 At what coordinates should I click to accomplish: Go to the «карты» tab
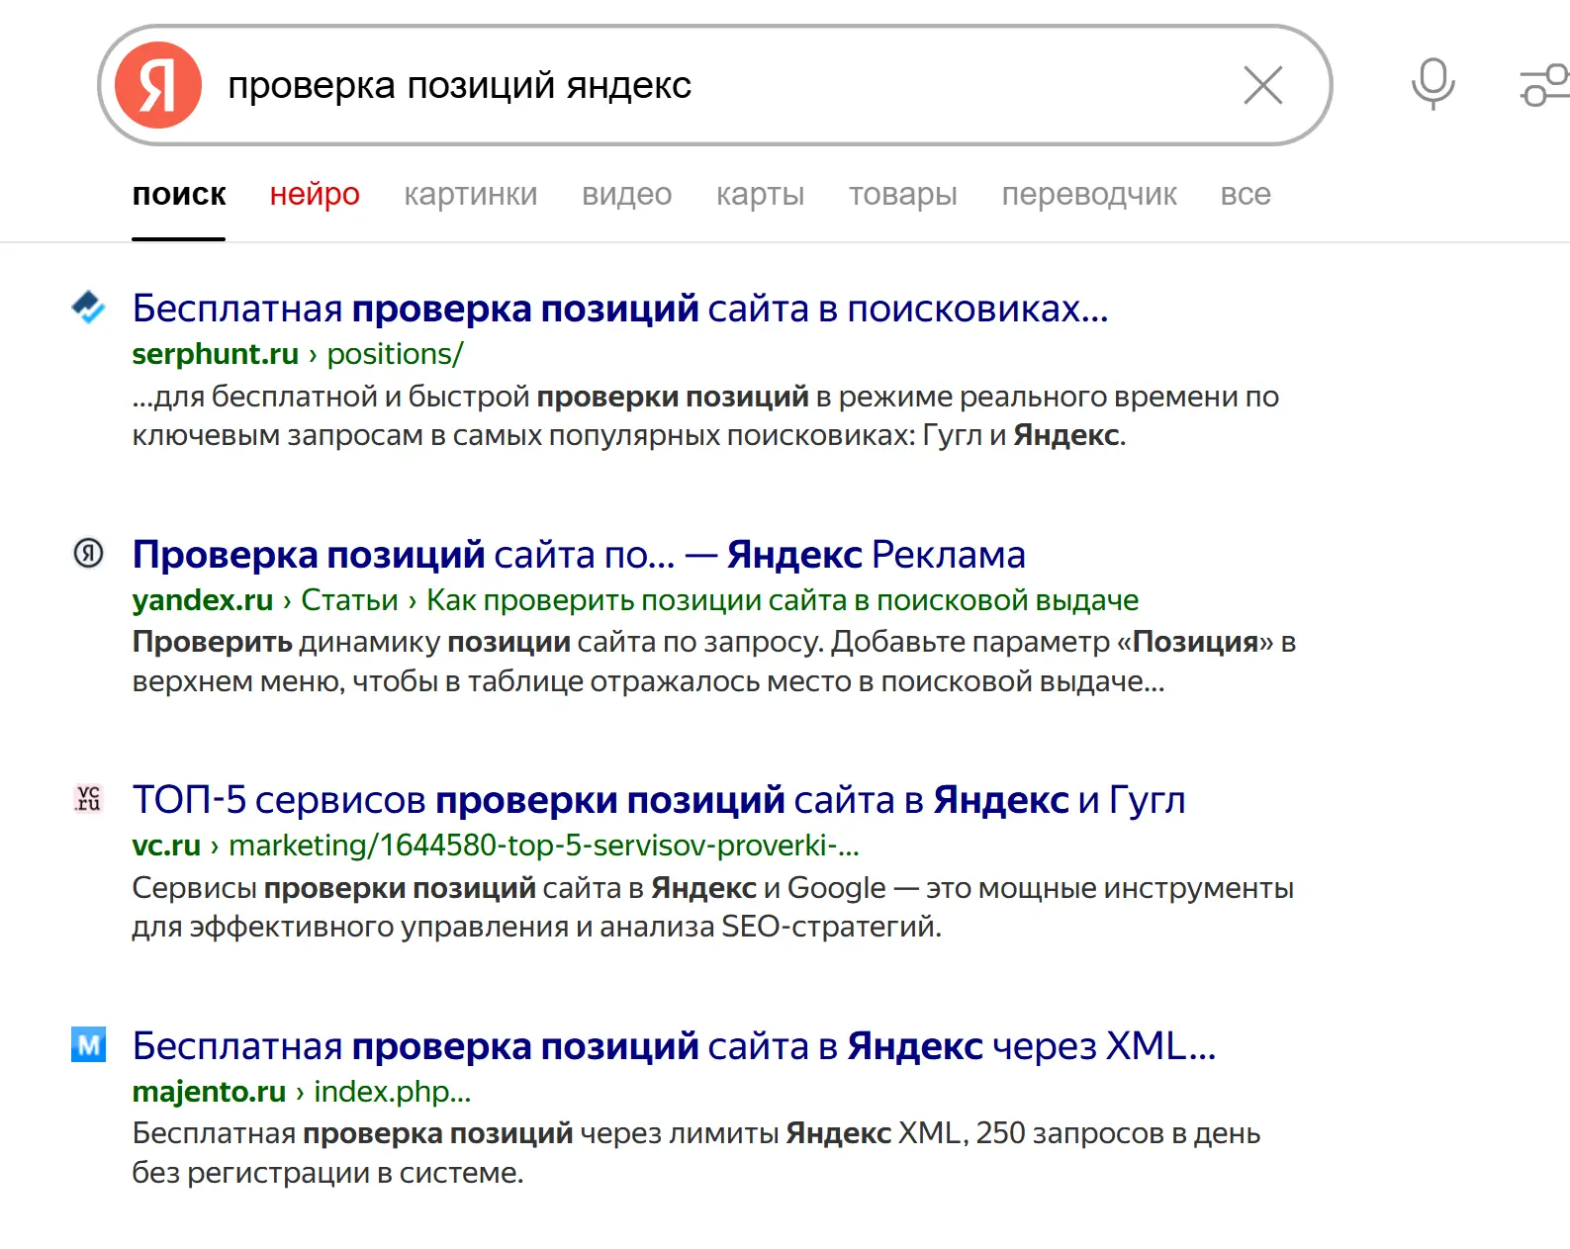pyautogui.click(x=761, y=194)
